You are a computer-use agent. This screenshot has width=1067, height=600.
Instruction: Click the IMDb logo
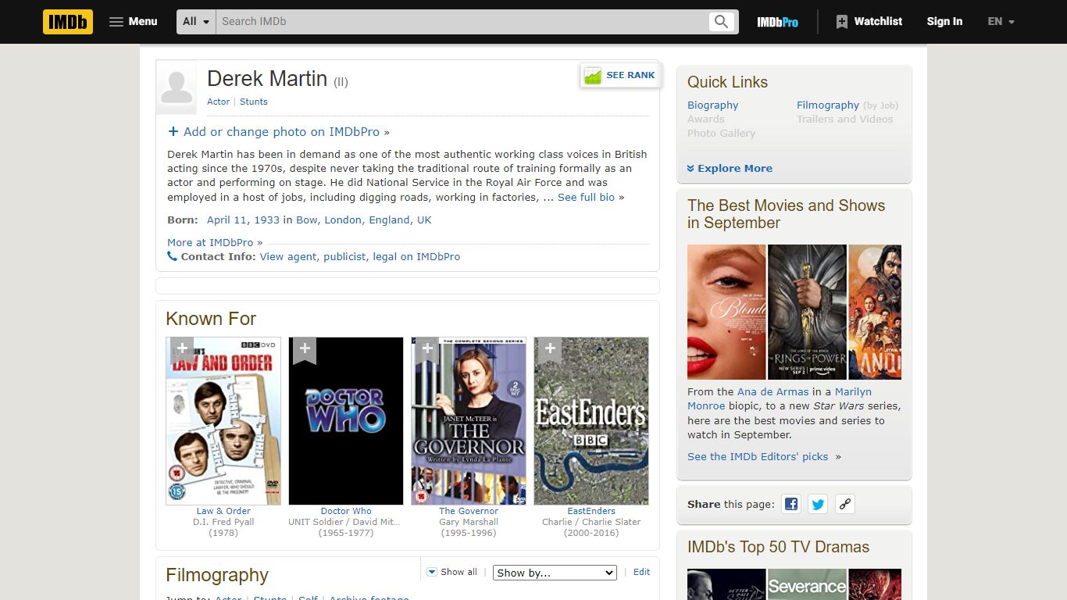68,22
